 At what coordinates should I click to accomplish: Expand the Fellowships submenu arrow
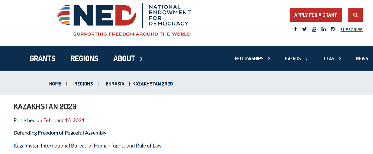coord(269,59)
